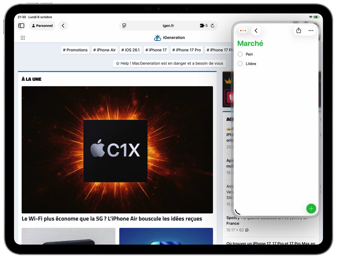The image size is (337, 258).
Task: Open the extensions icon showing 5
Action: (x=203, y=26)
